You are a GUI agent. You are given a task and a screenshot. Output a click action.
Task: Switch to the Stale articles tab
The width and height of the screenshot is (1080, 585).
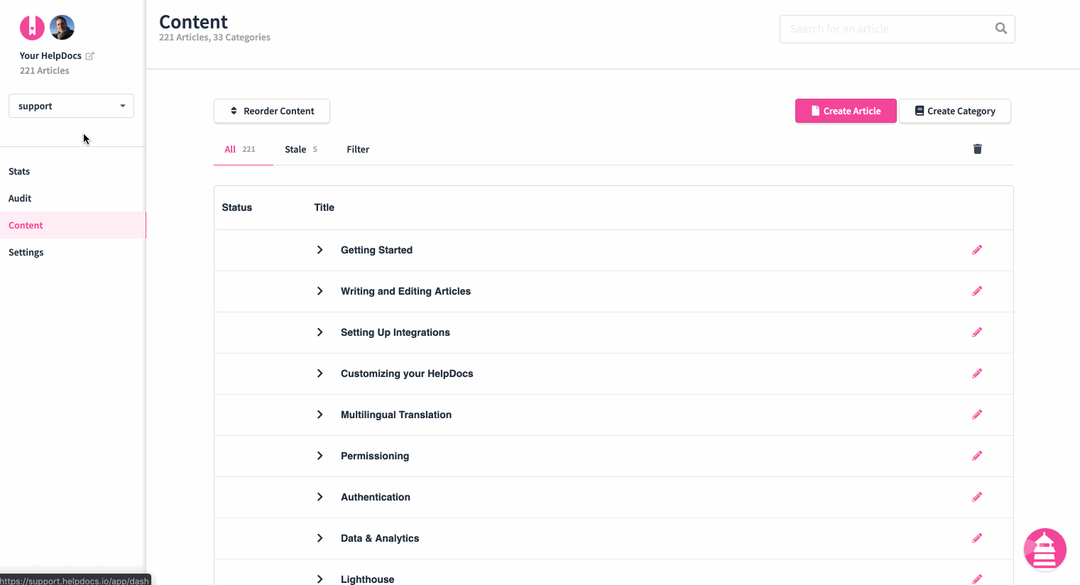pos(301,149)
